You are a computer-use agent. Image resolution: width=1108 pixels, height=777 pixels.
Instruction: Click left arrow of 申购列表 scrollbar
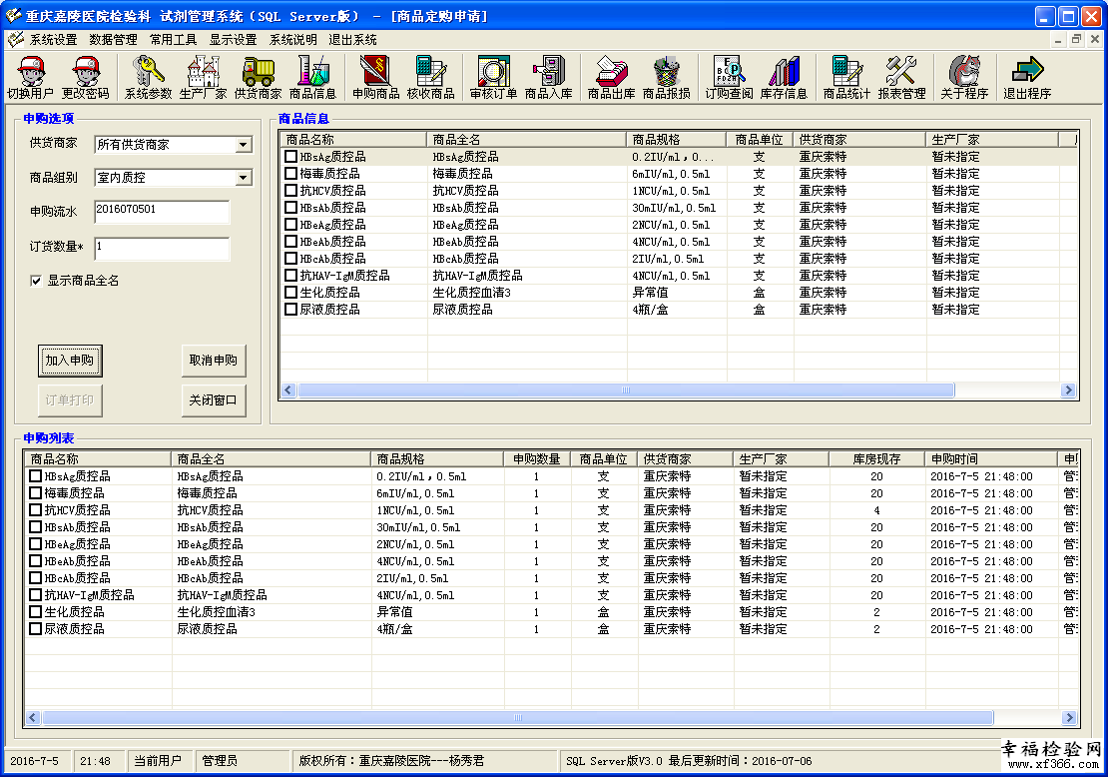tap(33, 718)
